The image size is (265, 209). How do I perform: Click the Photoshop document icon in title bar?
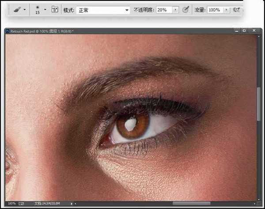tap(8, 31)
